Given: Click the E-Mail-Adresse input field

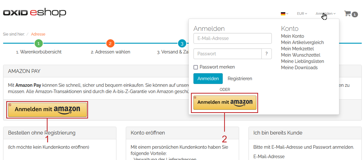Looking at the screenshot, I should (232, 38).
